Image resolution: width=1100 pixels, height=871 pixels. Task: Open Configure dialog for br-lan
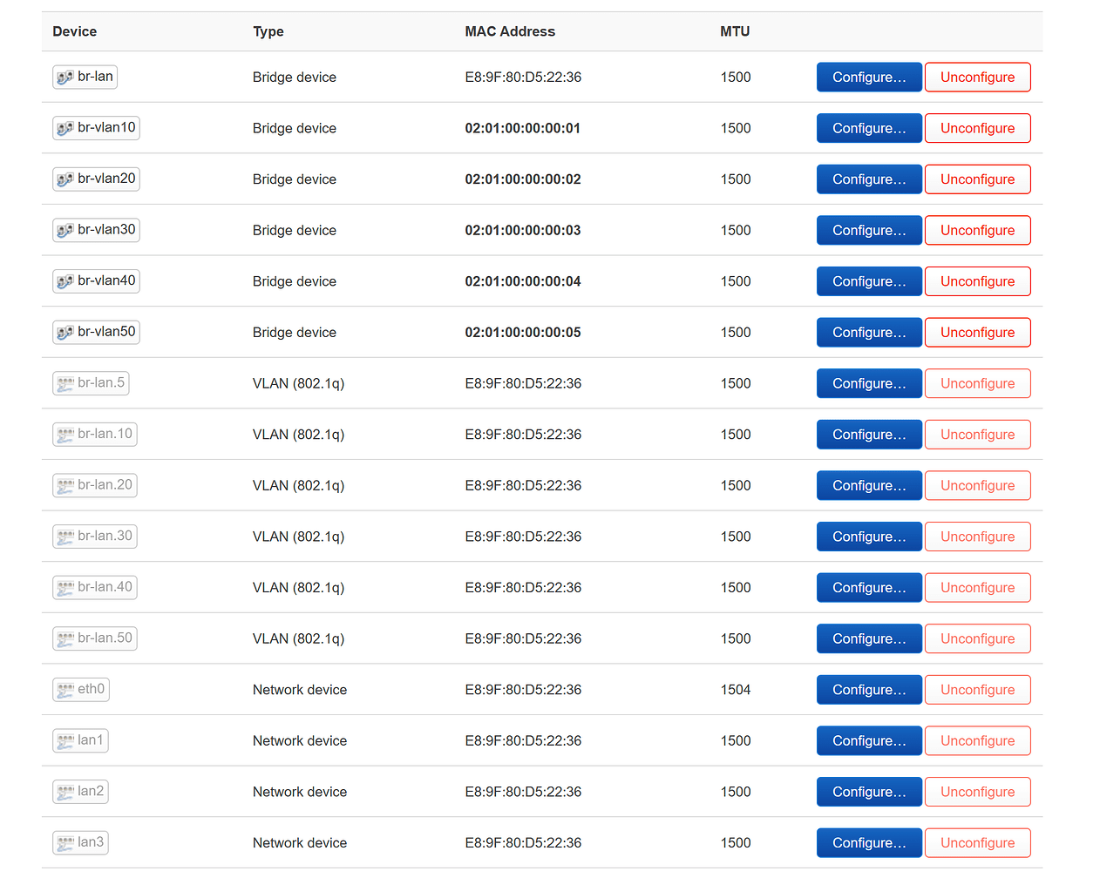click(x=869, y=77)
